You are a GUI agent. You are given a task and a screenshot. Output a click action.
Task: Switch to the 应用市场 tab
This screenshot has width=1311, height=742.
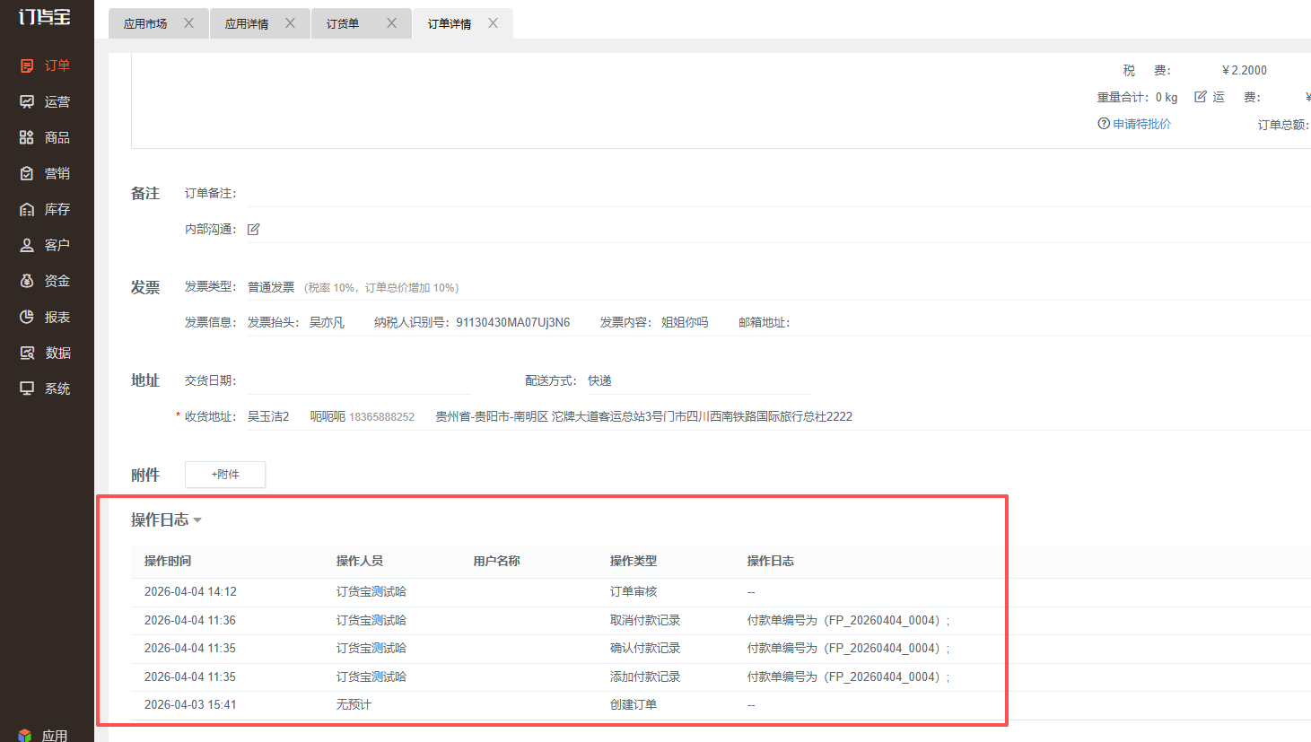[145, 24]
